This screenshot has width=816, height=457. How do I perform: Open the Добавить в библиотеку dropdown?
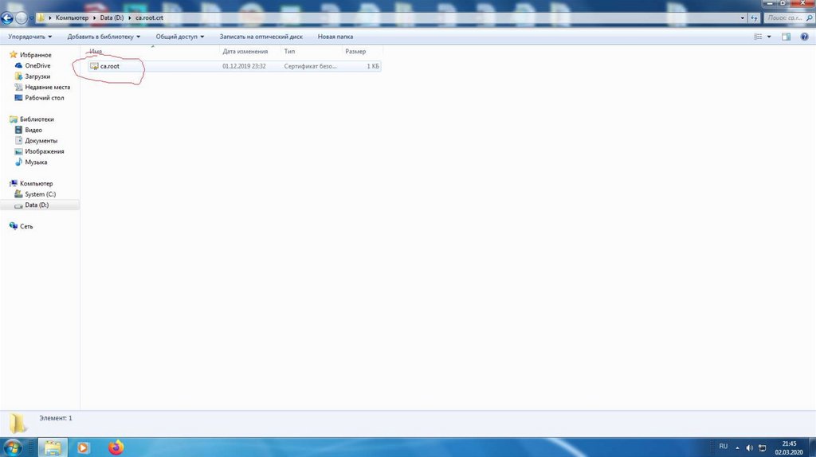(x=104, y=37)
